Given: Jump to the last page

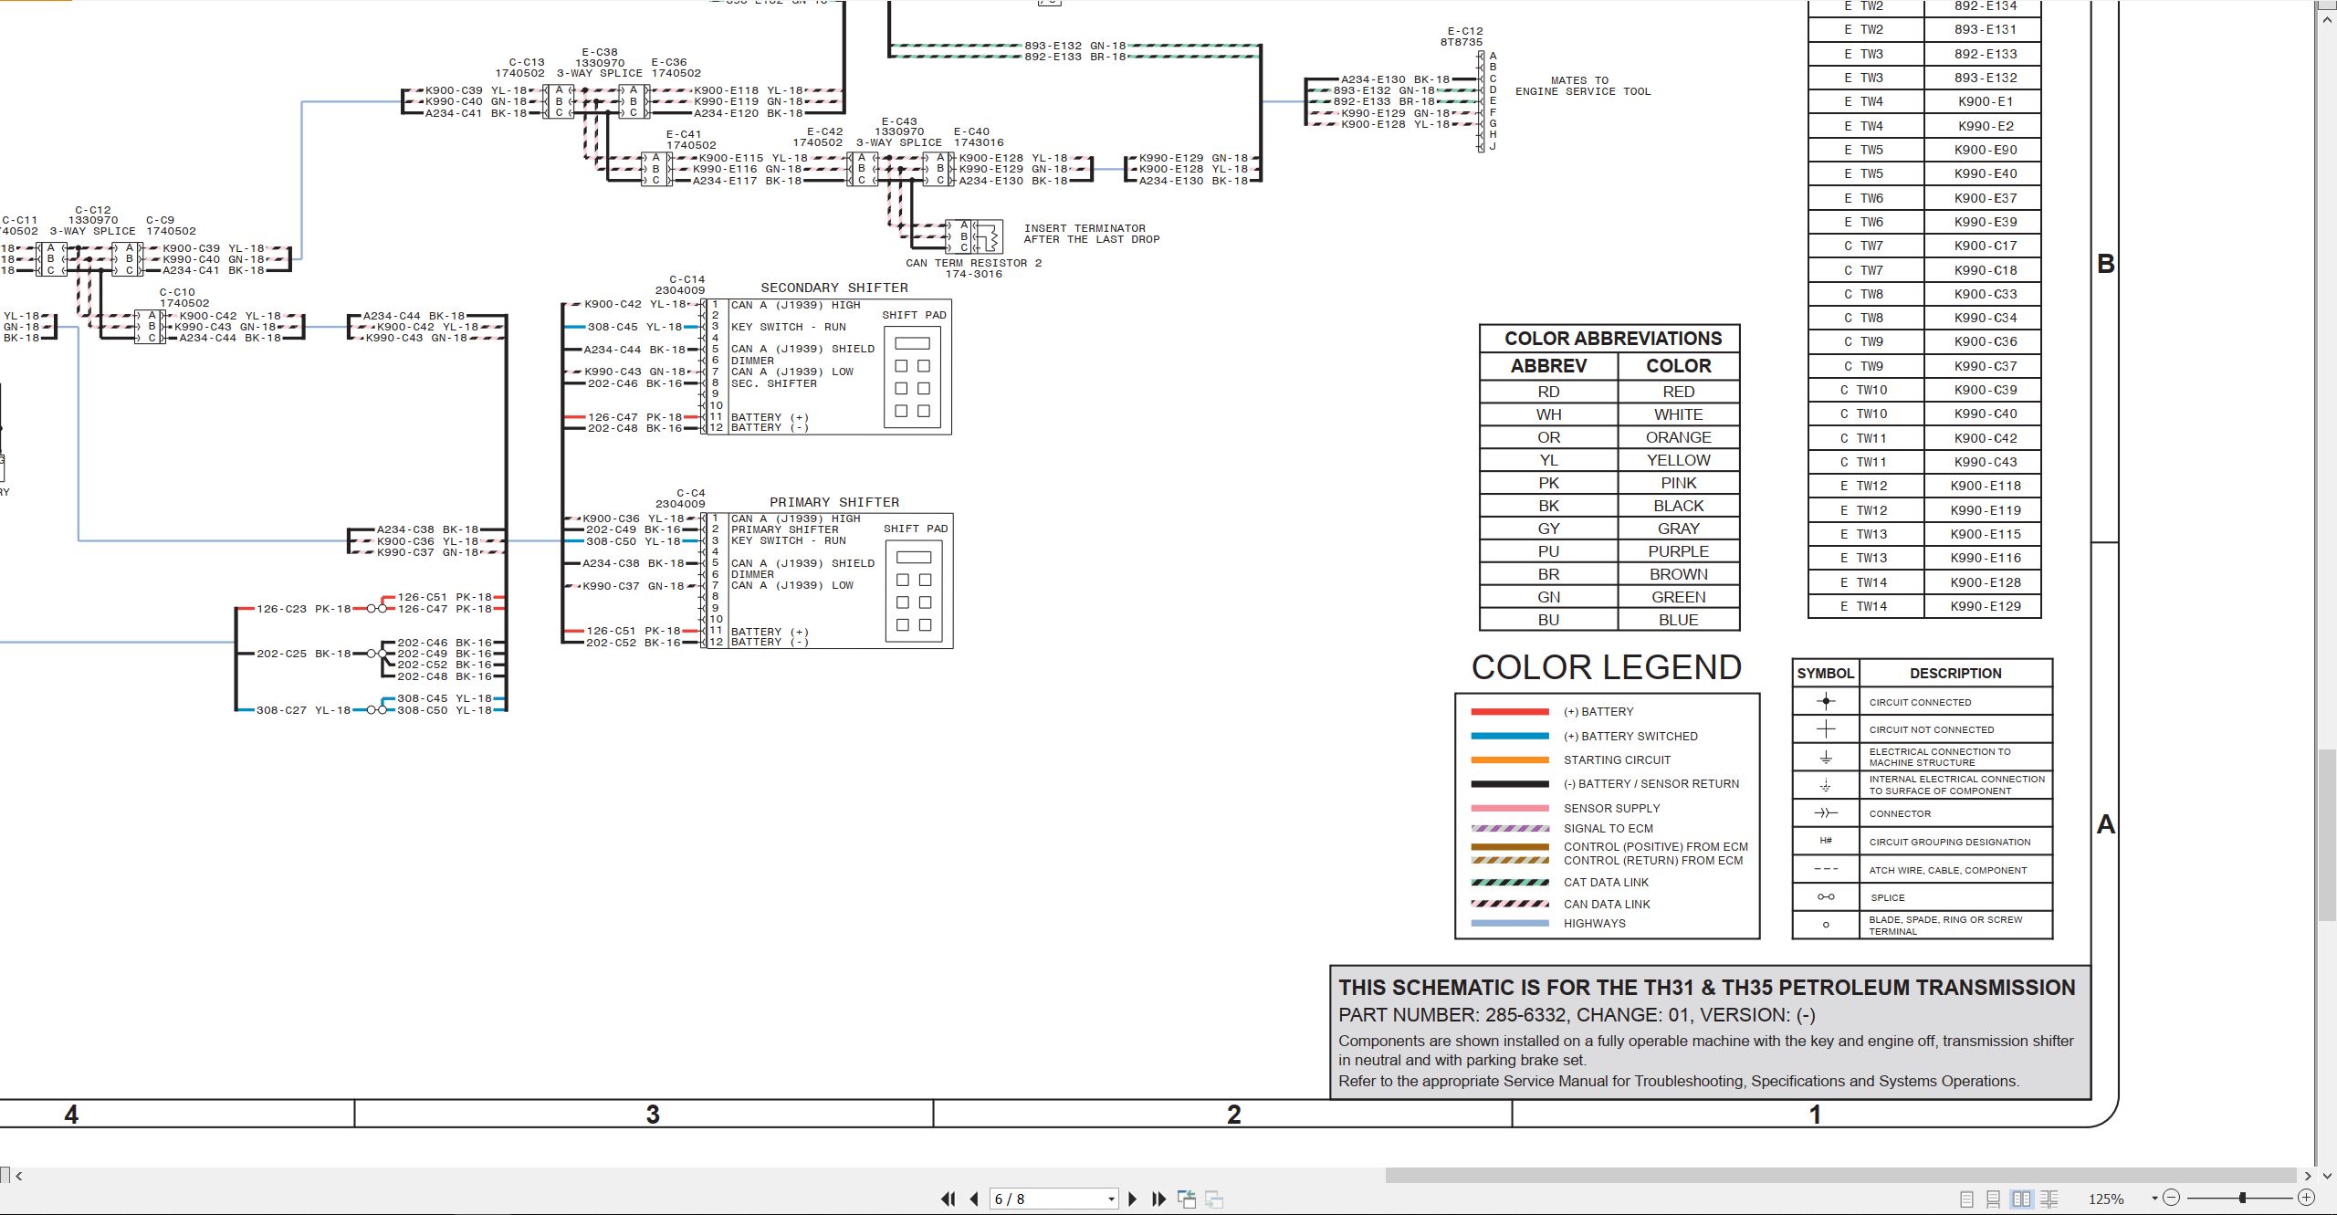Looking at the screenshot, I should click(x=1159, y=1199).
